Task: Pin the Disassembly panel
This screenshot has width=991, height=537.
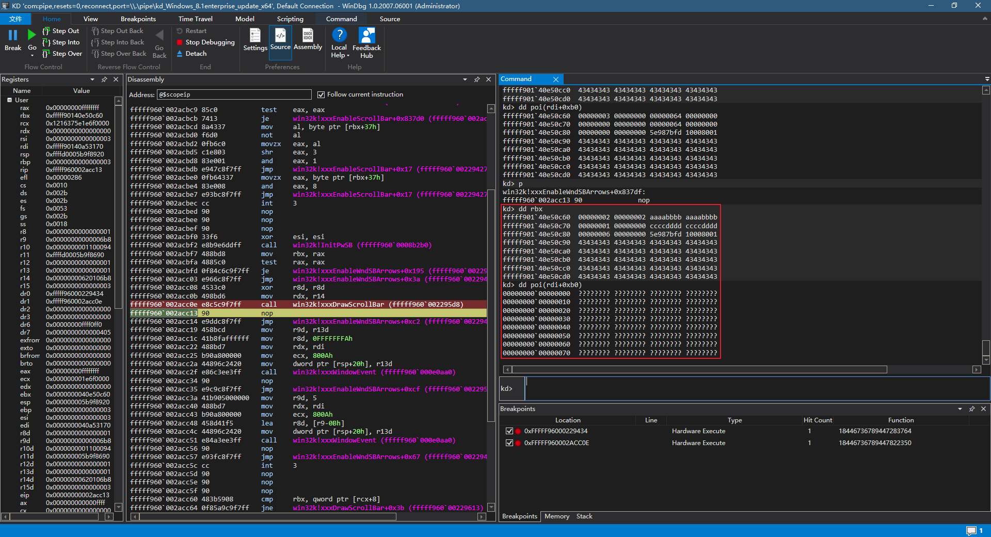Action: pos(477,80)
